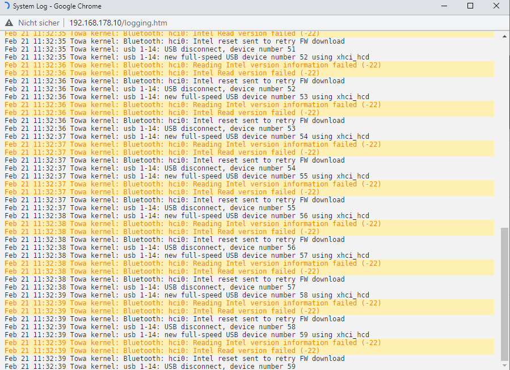Minimize the System Log window

(x=444, y=6)
